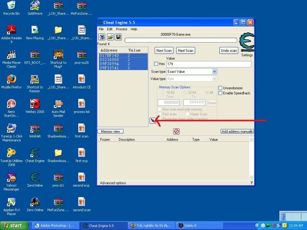
Task: Open the Scan type dropdown
Action: tap(215, 72)
